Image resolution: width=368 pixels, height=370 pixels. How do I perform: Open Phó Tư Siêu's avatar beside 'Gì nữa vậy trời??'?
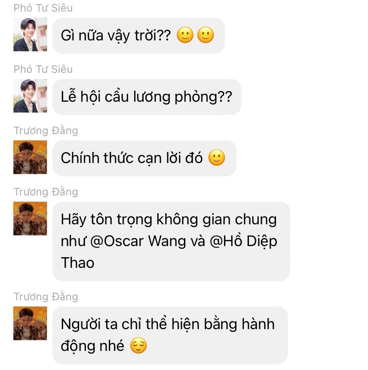tap(30, 35)
